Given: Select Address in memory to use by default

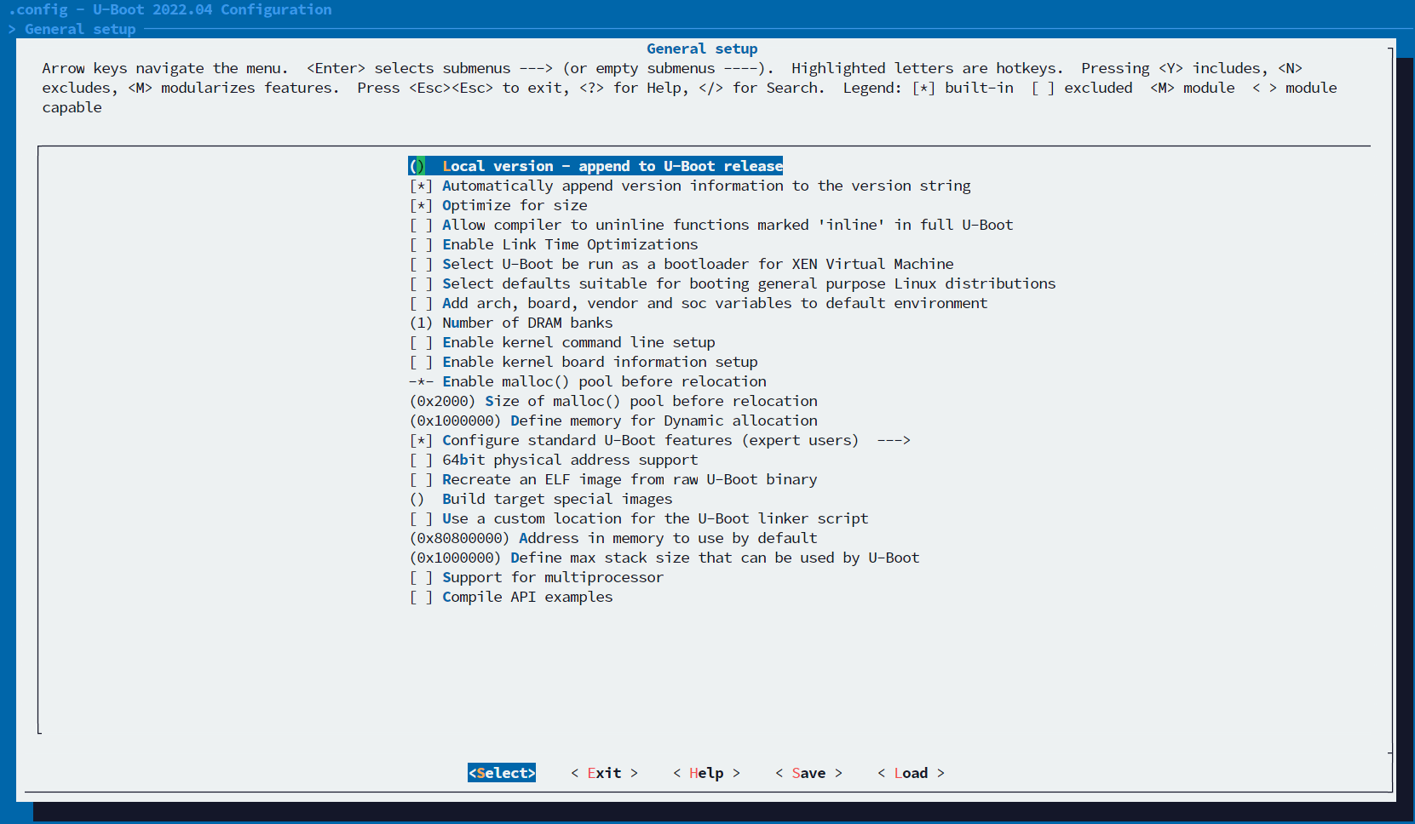Looking at the screenshot, I should click(613, 538).
